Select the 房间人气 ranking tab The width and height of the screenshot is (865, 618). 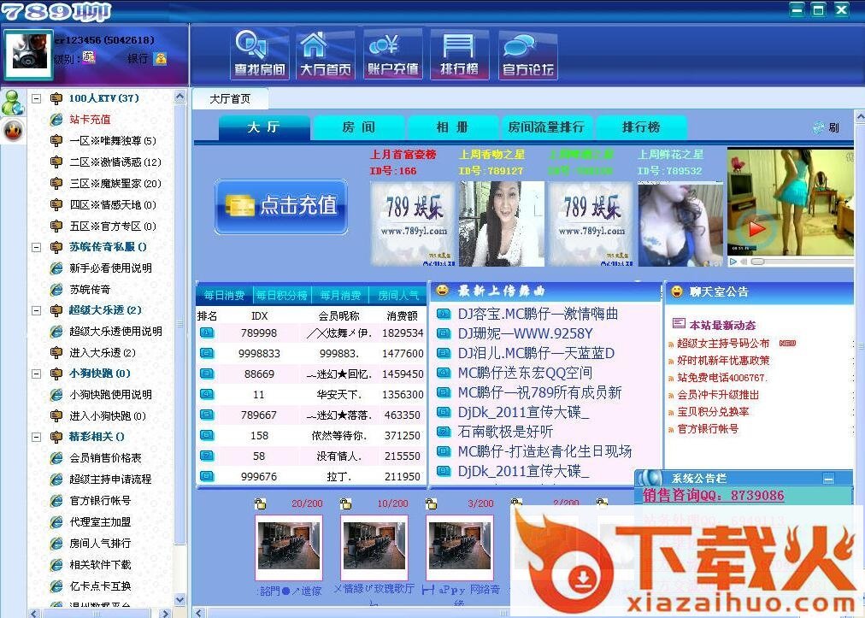tap(398, 295)
